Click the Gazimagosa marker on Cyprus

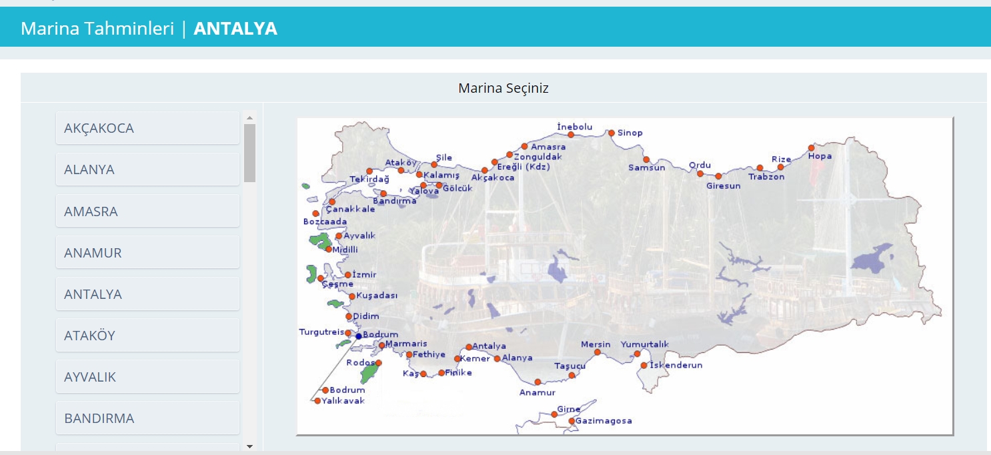pos(571,421)
